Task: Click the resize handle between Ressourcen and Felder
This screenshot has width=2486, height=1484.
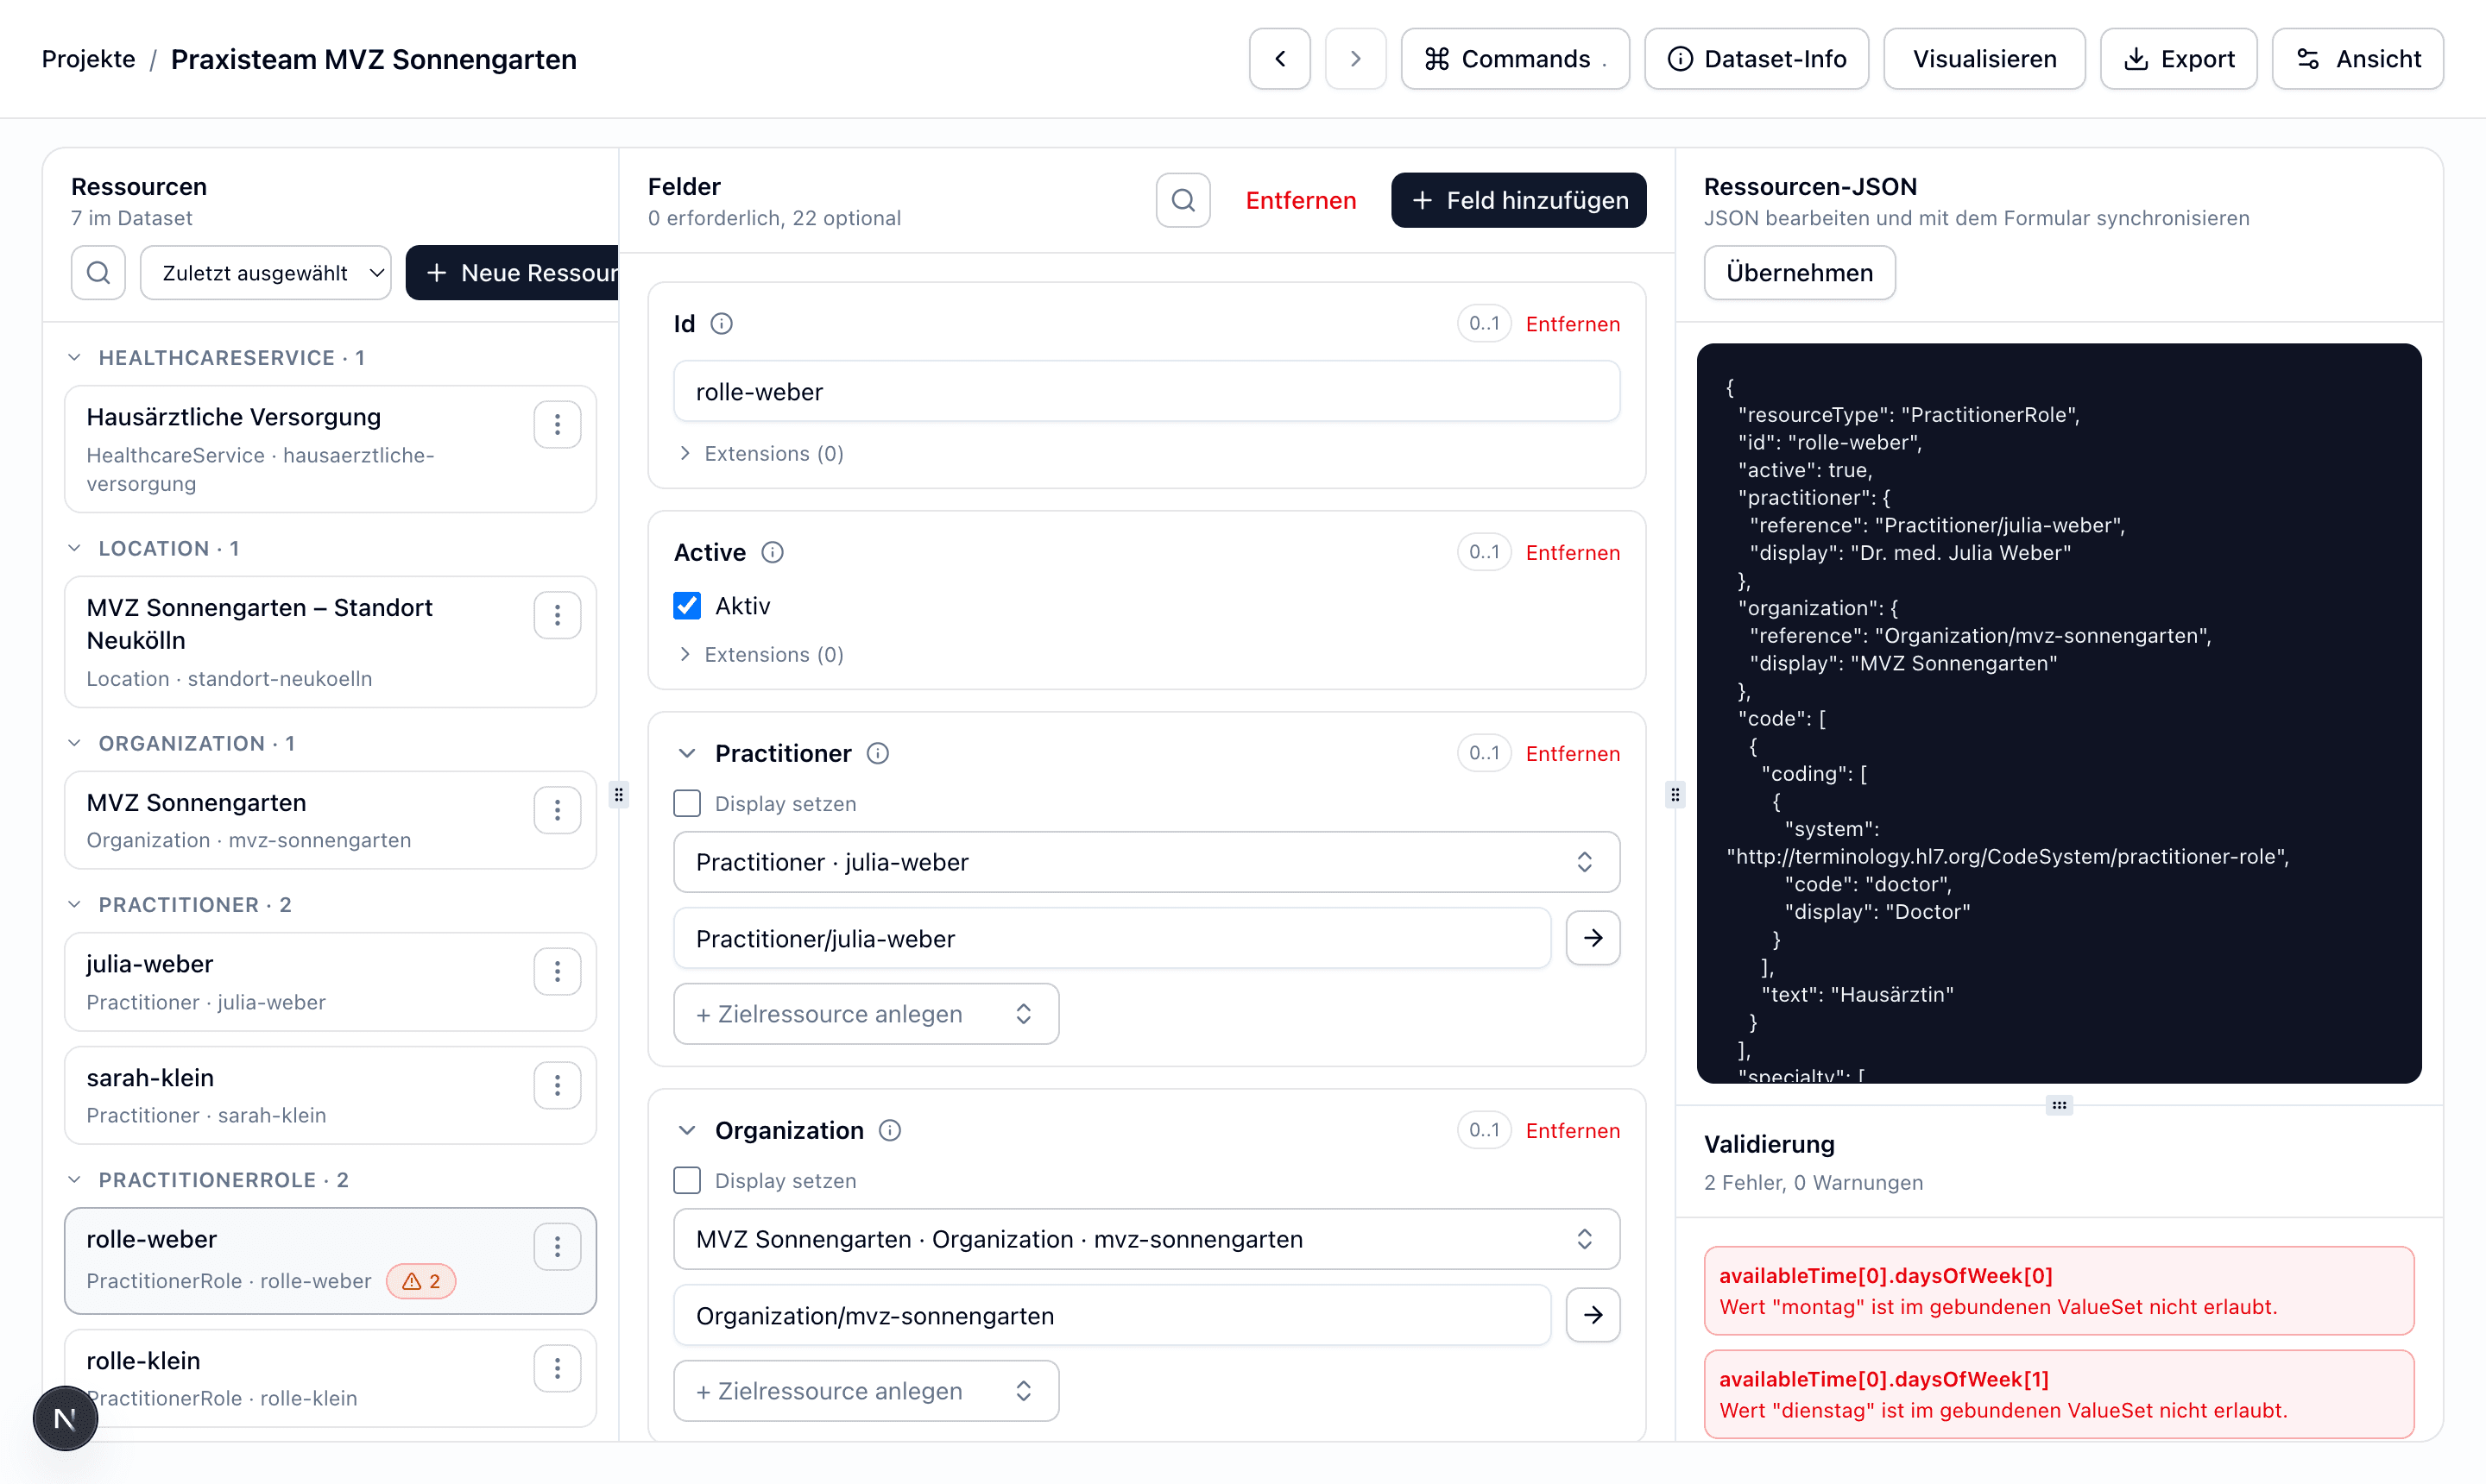Action: (x=618, y=795)
